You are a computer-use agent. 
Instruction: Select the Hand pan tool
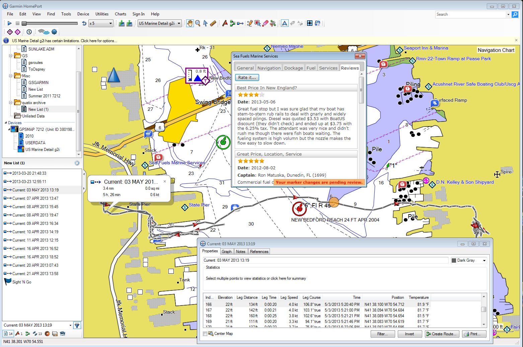[x=190, y=23]
